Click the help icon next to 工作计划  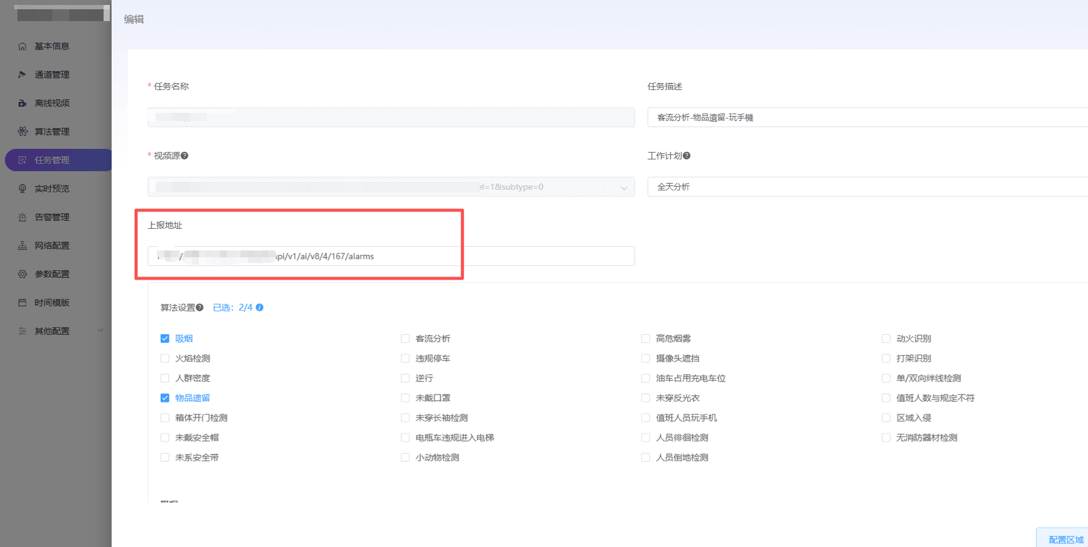click(687, 156)
